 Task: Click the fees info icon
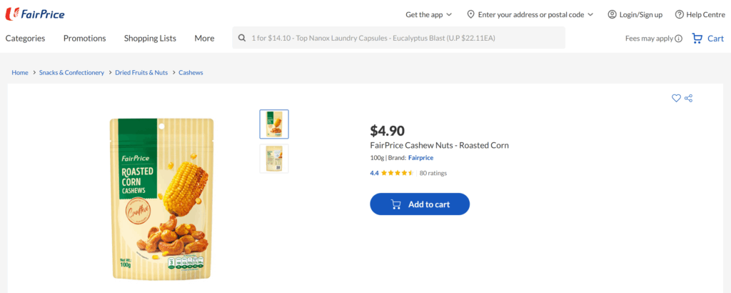(x=679, y=39)
